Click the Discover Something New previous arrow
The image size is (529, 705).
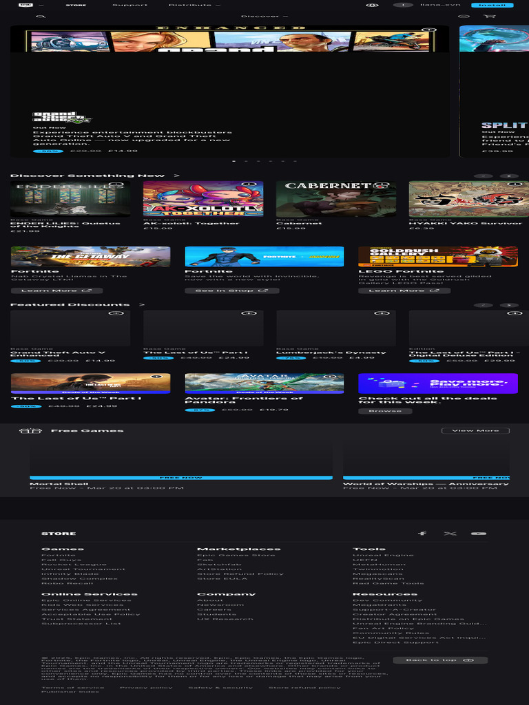tap(484, 176)
